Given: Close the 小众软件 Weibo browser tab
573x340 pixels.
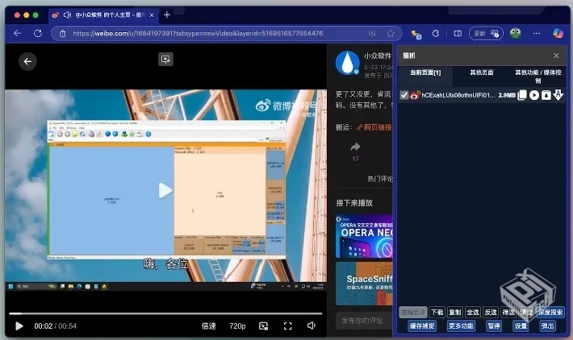Looking at the screenshot, I should pyautogui.click(x=152, y=15).
